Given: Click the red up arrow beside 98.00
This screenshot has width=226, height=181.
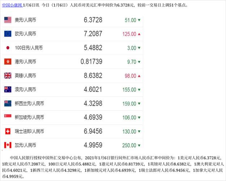Looking at the screenshot, I should tap(139, 76).
